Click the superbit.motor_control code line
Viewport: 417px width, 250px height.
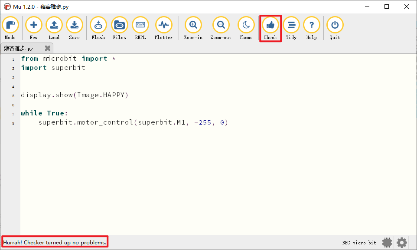pos(133,122)
